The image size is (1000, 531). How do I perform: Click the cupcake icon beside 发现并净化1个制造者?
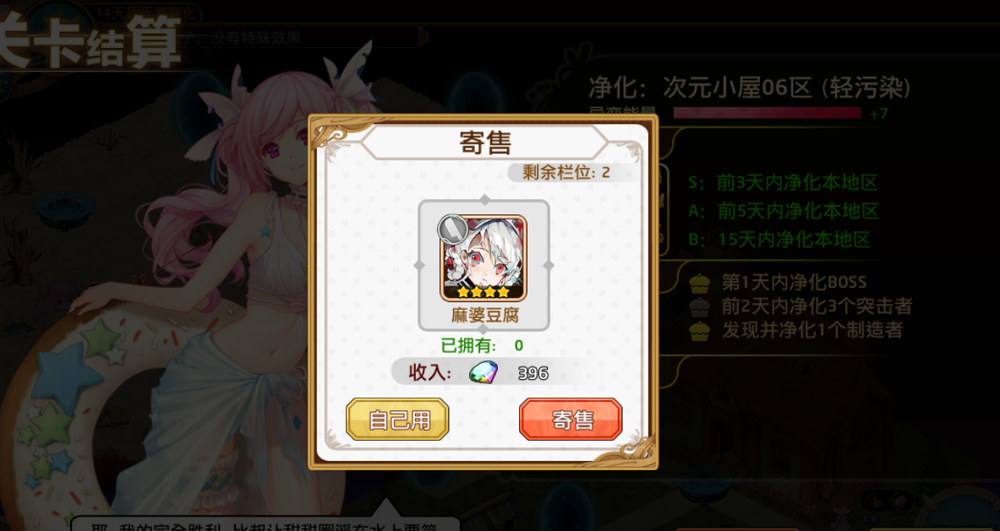[700, 330]
